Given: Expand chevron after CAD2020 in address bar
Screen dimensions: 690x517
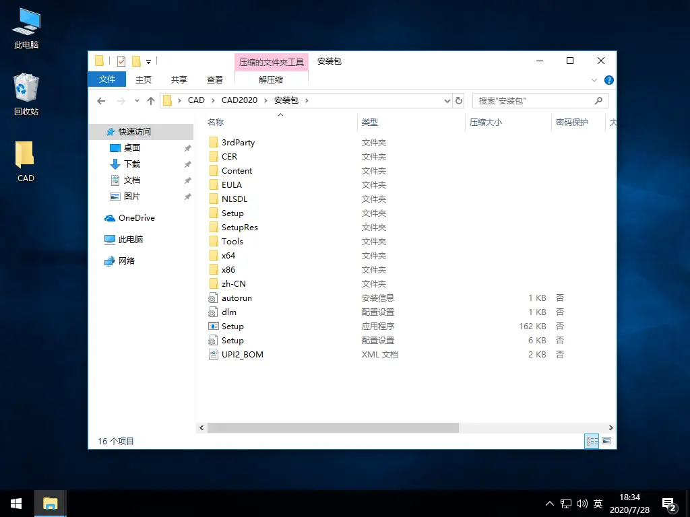Looking at the screenshot, I should [265, 101].
